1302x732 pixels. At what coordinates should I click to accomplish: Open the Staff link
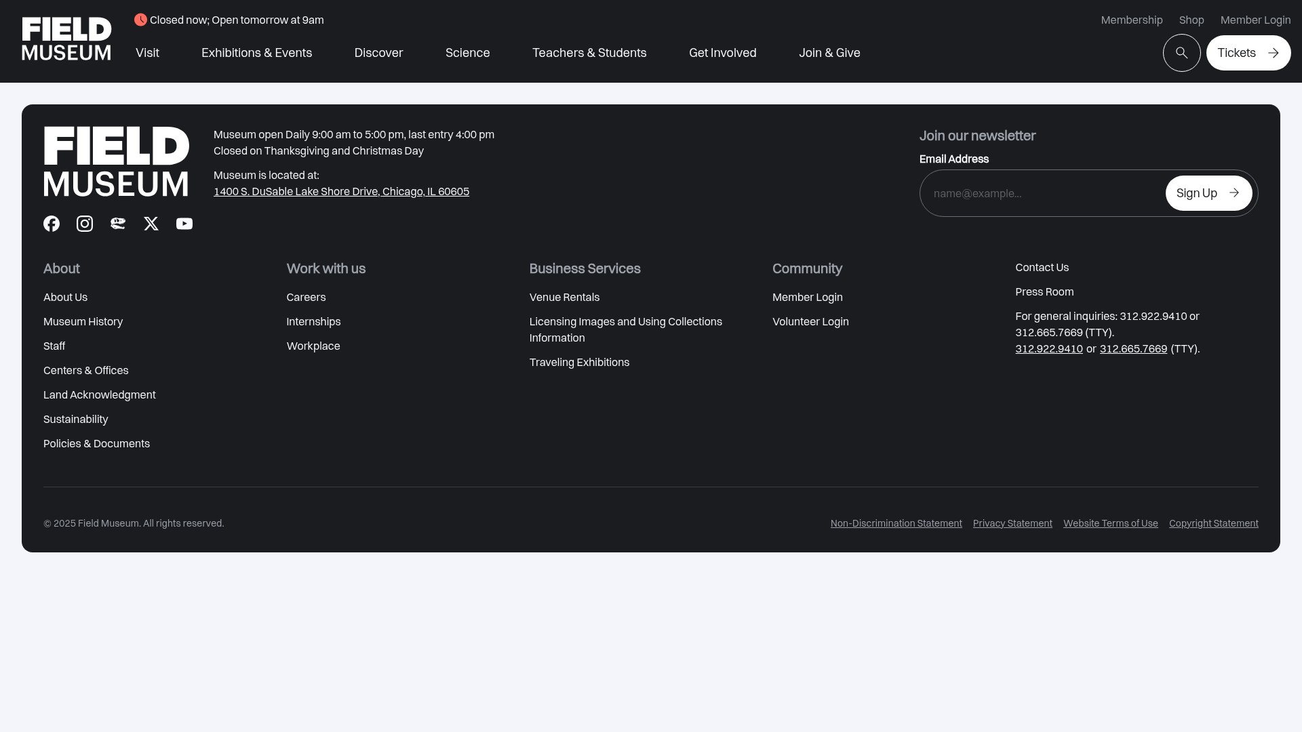54,346
